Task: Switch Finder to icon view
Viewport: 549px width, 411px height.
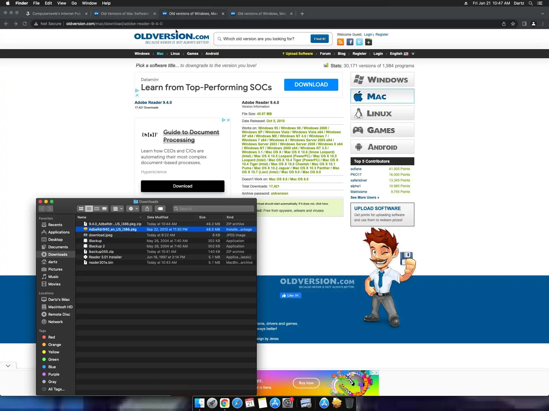Action: point(81,209)
